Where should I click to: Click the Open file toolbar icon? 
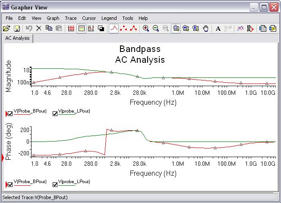(6, 29)
